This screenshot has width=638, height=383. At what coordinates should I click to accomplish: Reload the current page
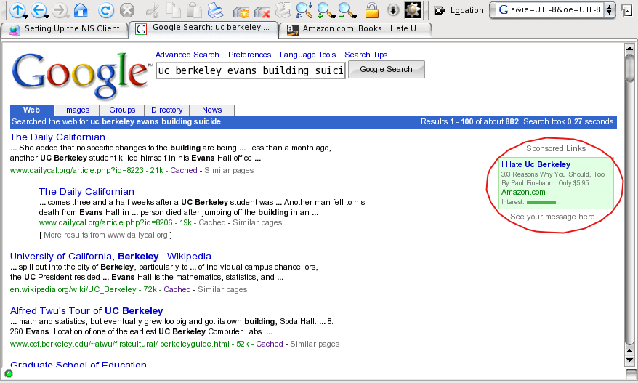(105, 9)
